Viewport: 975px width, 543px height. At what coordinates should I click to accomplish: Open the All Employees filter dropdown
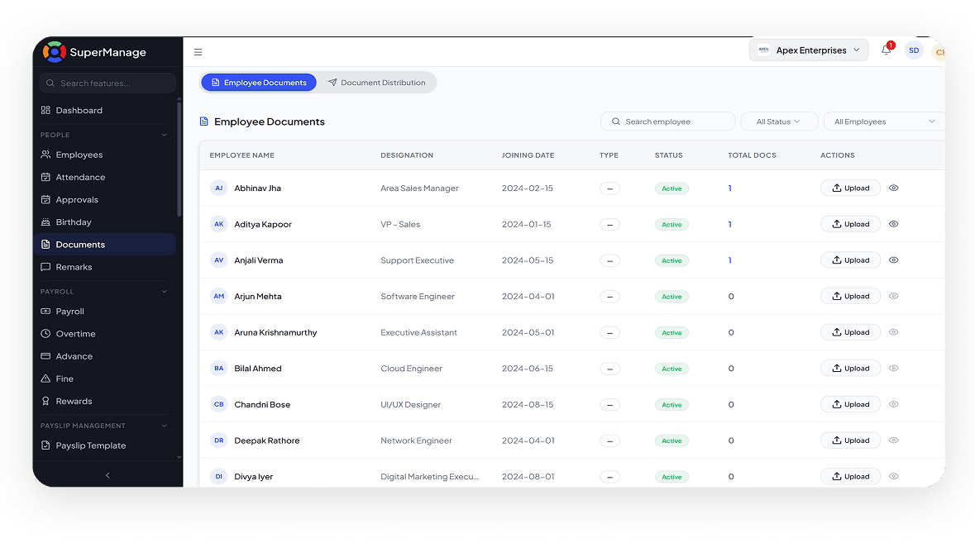(x=883, y=121)
